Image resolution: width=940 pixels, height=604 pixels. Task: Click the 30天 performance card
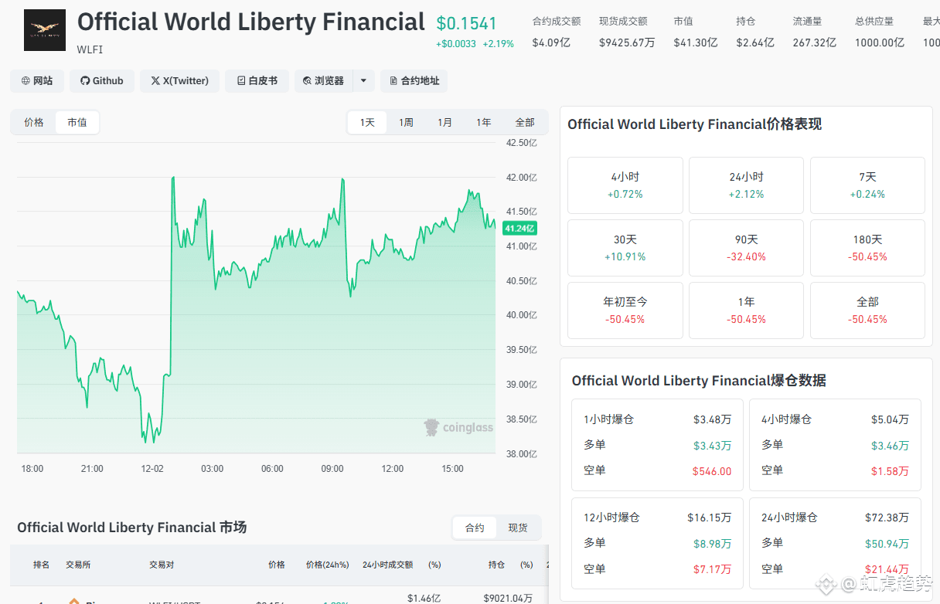pos(625,248)
